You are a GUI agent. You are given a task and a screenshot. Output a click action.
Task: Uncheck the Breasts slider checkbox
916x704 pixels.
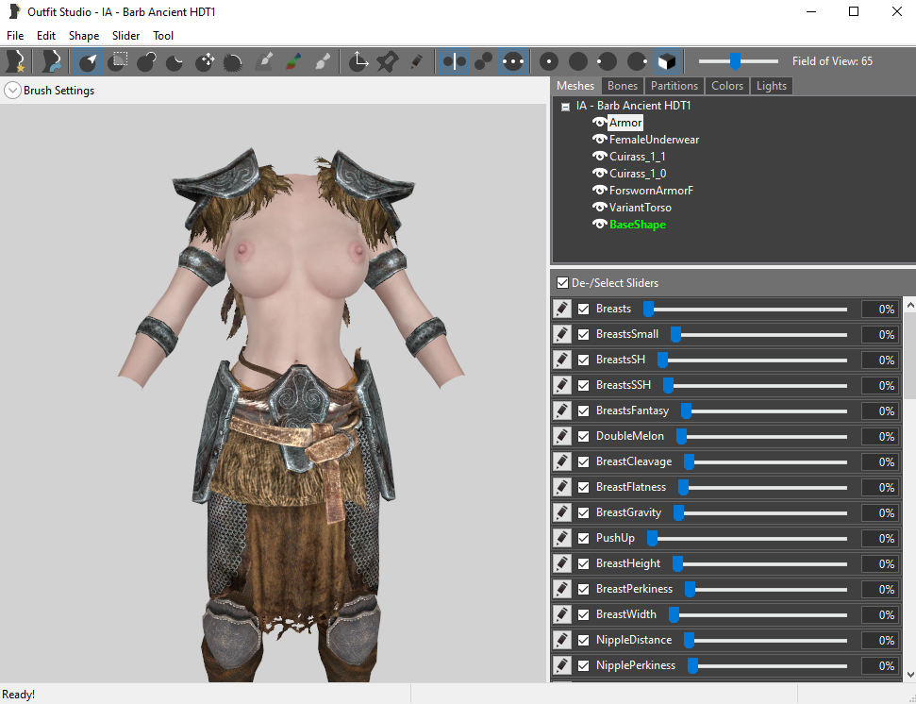(x=583, y=309)
